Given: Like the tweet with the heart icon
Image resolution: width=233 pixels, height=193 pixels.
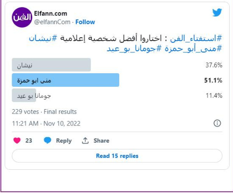Looking at the screenshot, I should click(x=17, y=141).
